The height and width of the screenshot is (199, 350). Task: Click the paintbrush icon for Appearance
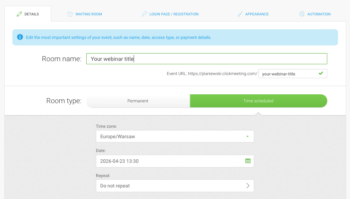pos(240,14)
